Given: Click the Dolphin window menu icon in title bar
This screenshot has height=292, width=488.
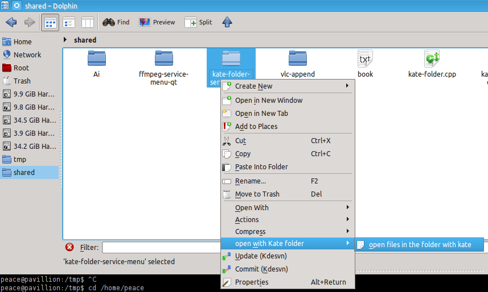Looking at the screenshot, I should (x=5, y=5).
